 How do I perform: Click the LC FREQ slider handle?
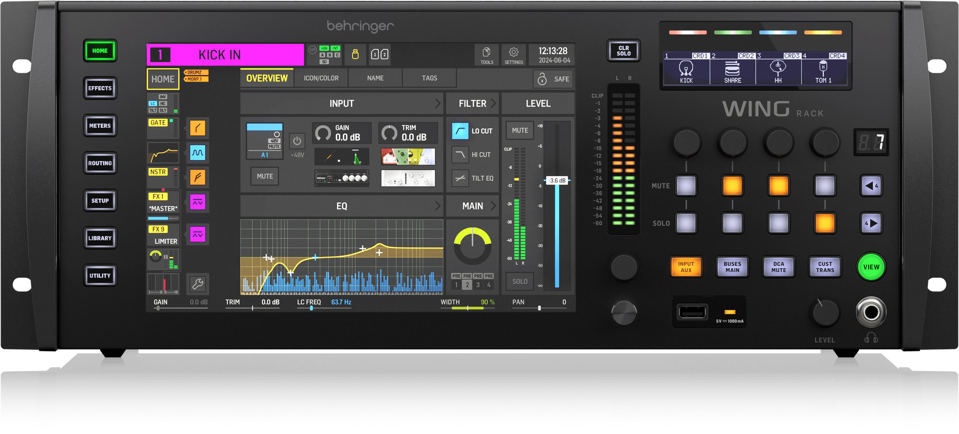point(312,308)
